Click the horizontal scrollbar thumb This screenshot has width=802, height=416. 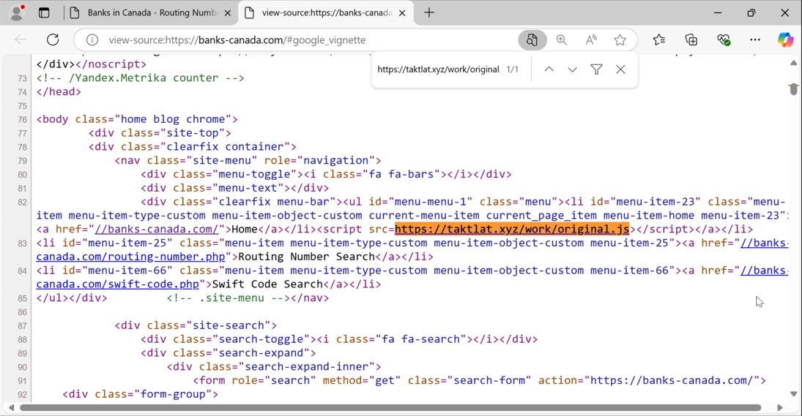(x=390, y=408)
